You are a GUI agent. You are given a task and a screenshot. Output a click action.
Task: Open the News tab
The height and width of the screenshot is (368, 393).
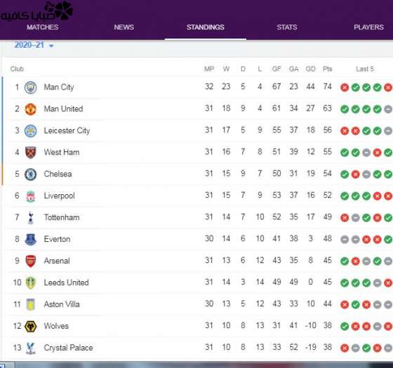124,27
